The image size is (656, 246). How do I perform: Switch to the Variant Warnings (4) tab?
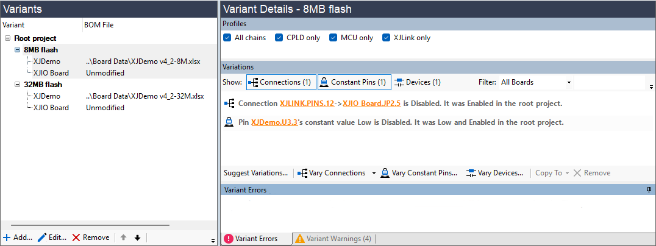click(333, 239)
